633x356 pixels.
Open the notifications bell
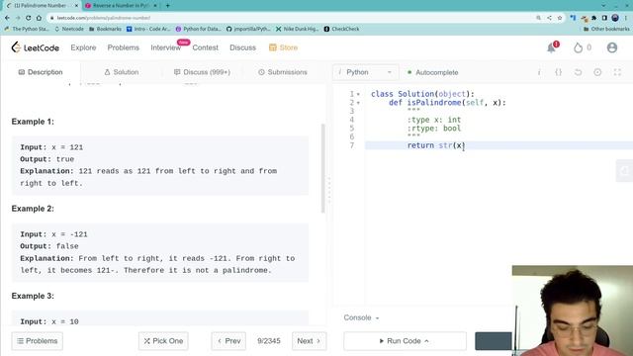click(x=552, y=47)
